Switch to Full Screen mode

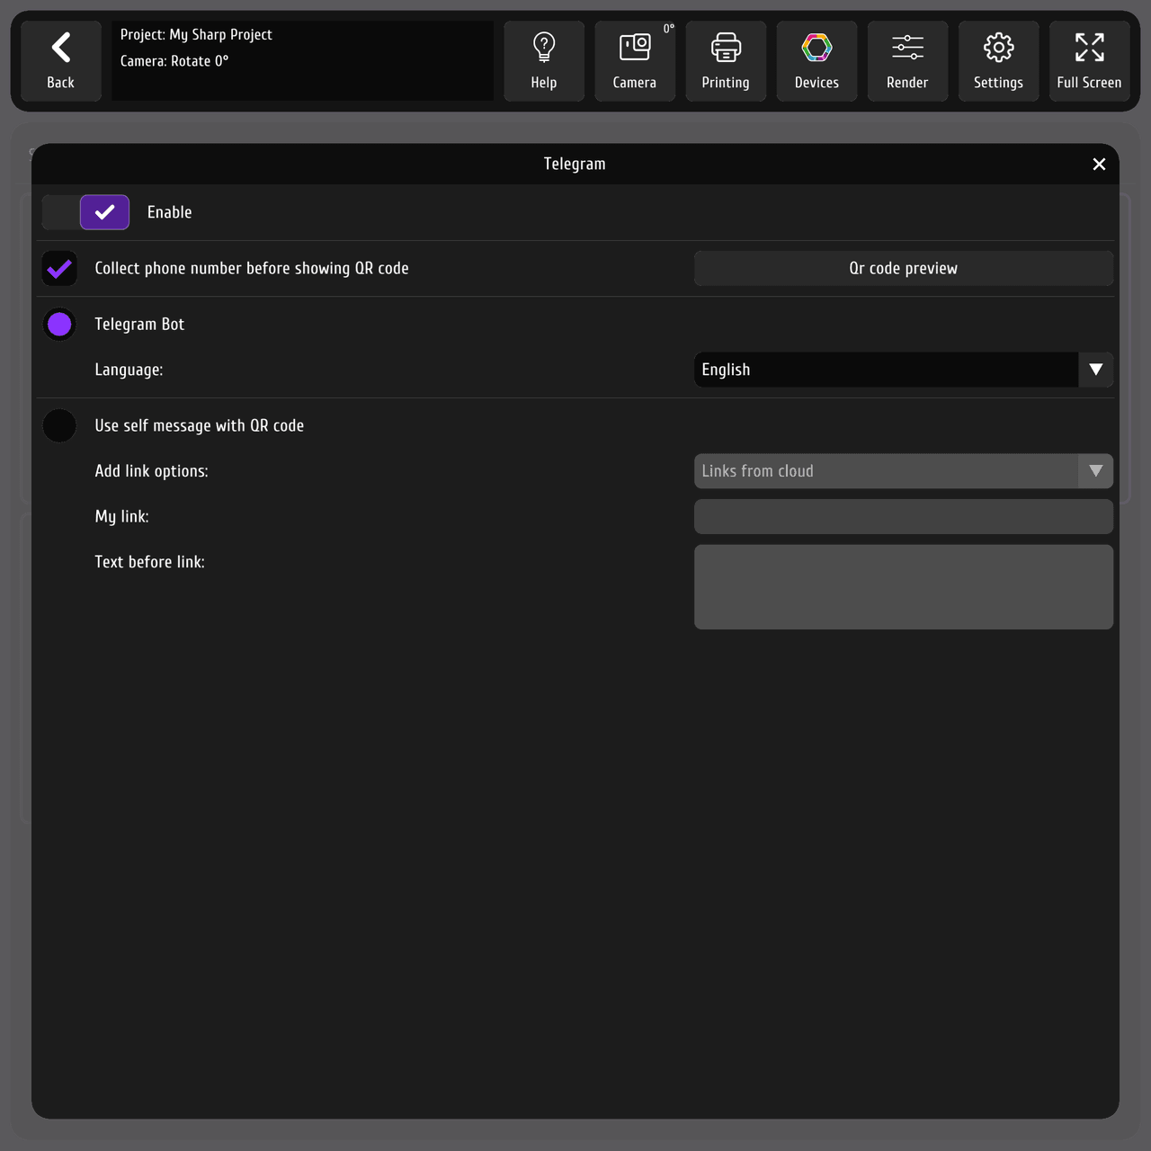pyautogui.click(x=1089, y=61)
